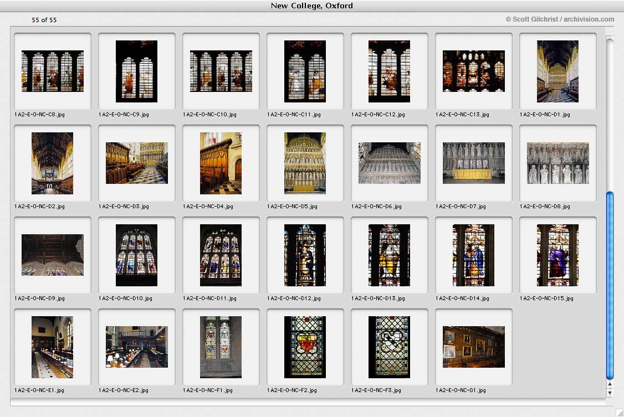
Task: Open thumbnail 1A2-E-O-NC-E2.jpg
Action: (136, 347)
